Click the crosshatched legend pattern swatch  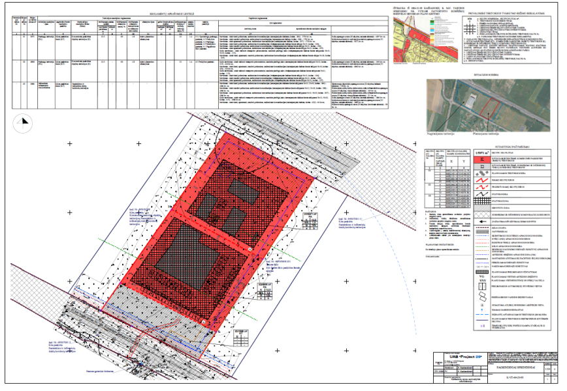[481, 214]
